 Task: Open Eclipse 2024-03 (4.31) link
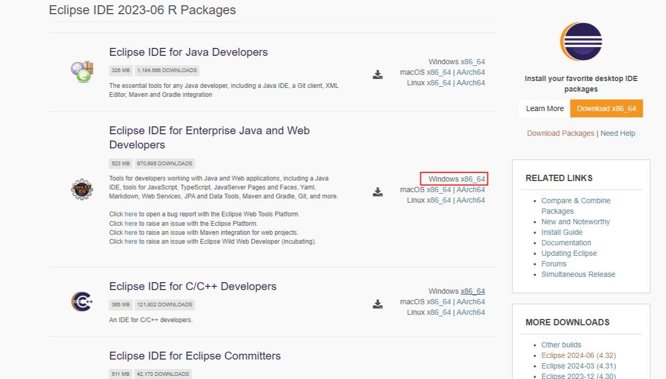point(578,366)
